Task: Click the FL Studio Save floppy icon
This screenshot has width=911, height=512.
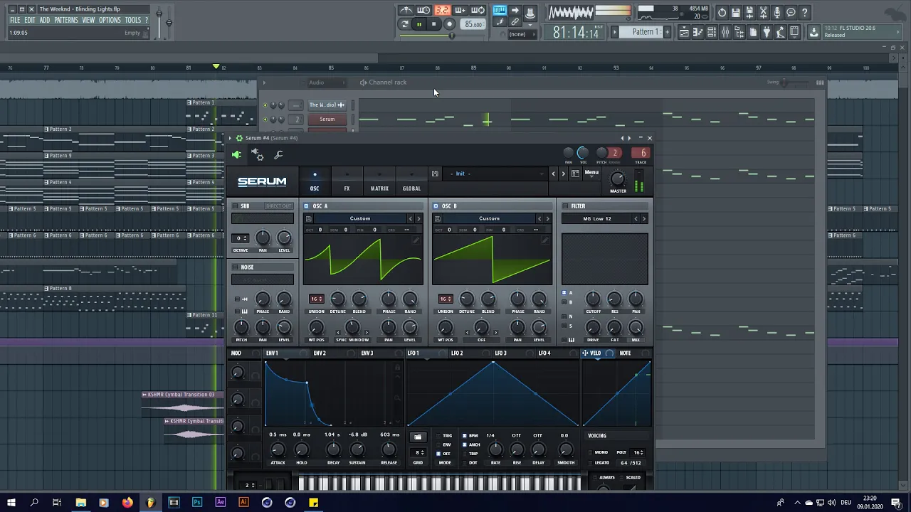Action: pyautogui.click(x=735, y=12)
